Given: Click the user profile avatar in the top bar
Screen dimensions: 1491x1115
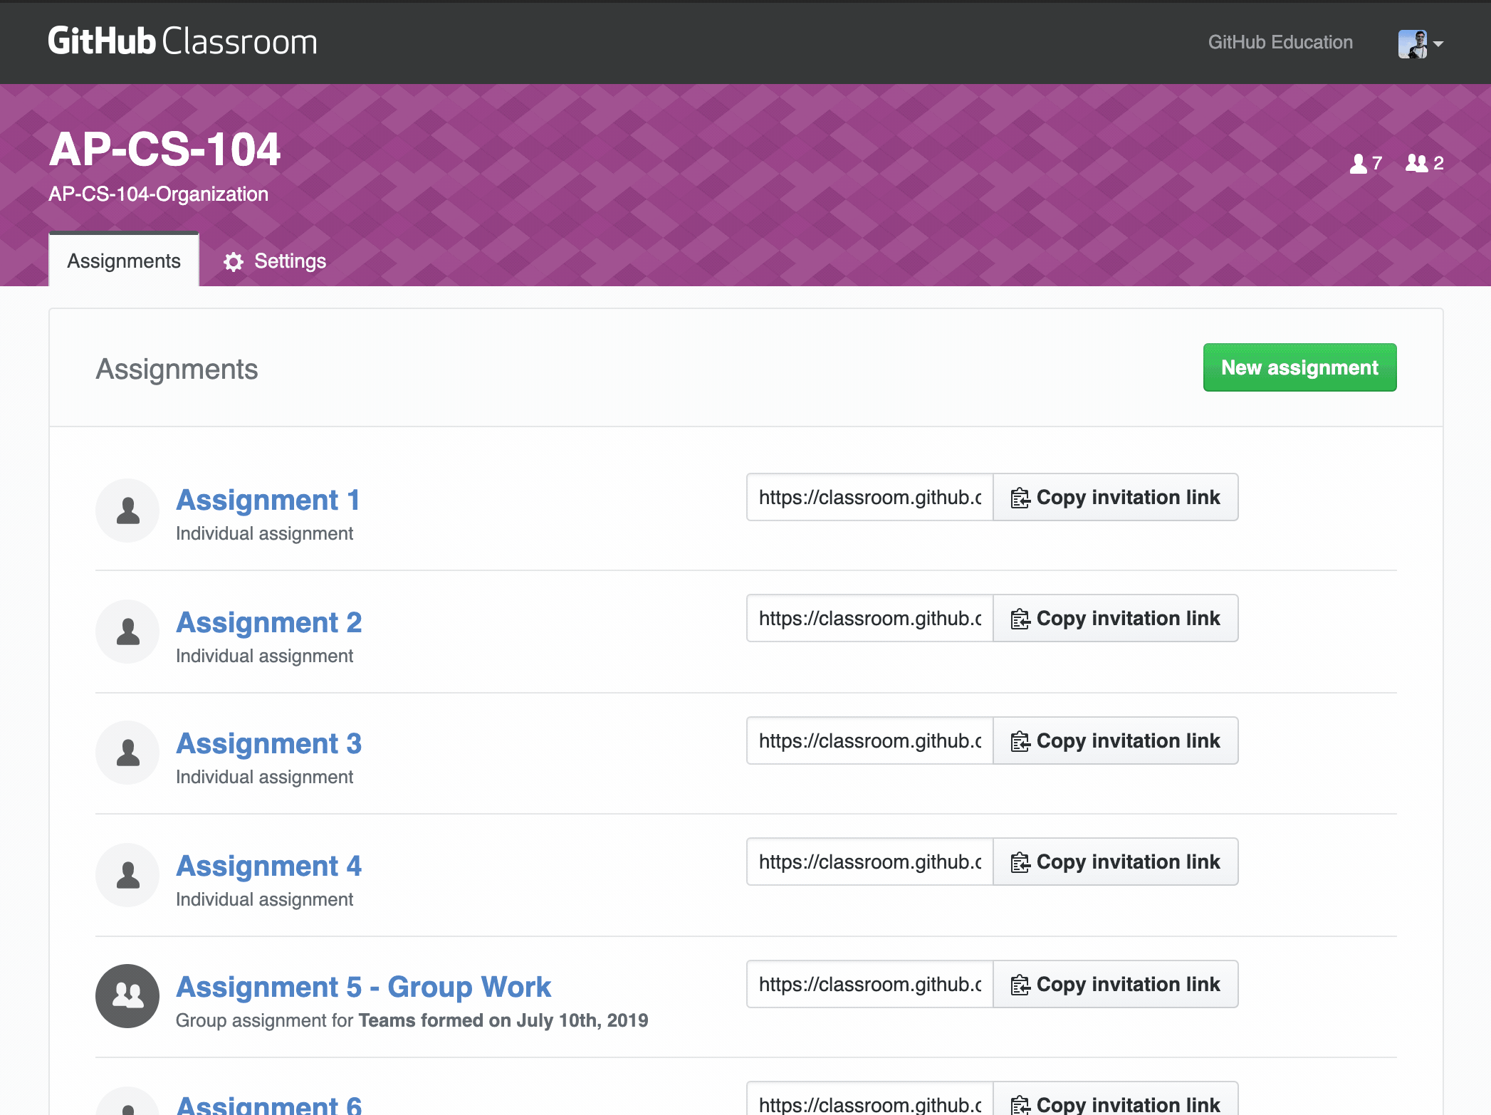Looking at the screenshot, I should [1413, 43].
